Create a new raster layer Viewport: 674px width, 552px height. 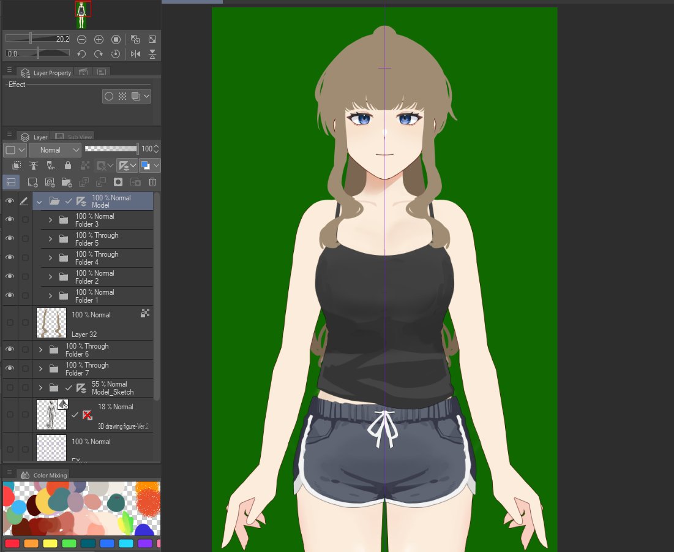(32, 182)
